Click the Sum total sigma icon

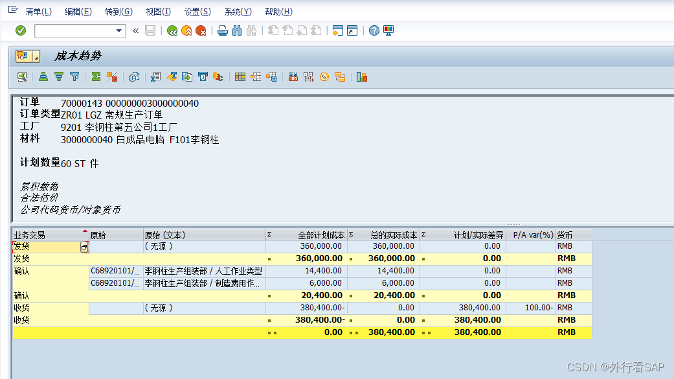[x=96, y=76]
